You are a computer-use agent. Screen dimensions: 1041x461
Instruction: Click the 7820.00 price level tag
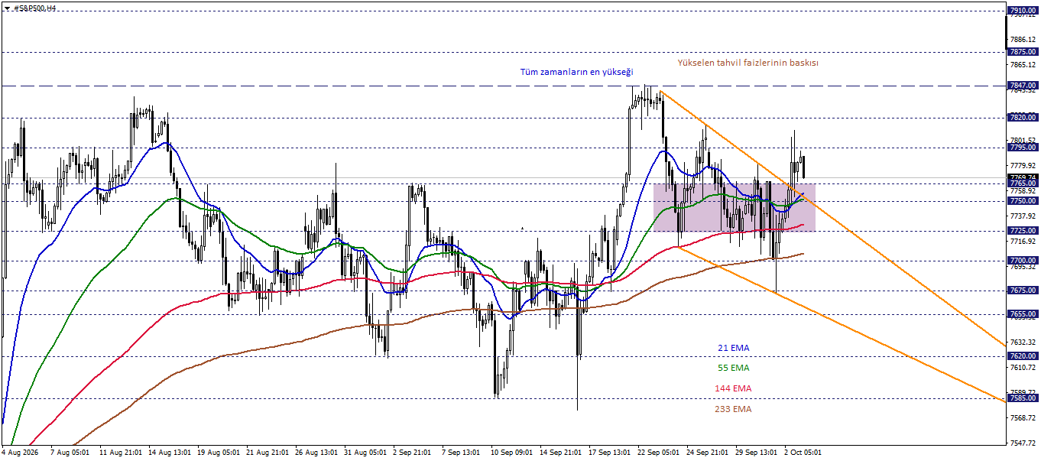coord(1023,118)
